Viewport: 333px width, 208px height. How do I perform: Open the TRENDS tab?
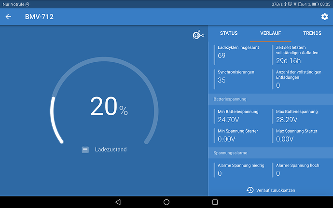point(312,33)
